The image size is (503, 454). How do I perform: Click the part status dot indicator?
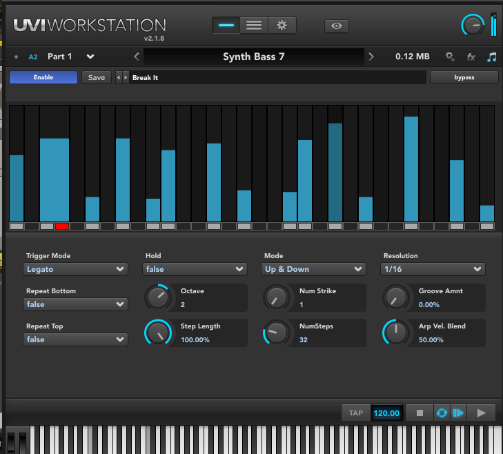click(x=17, y=57)
